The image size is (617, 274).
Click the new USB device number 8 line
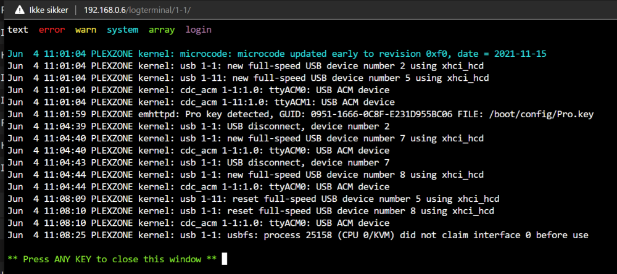(x=246, y=175)
